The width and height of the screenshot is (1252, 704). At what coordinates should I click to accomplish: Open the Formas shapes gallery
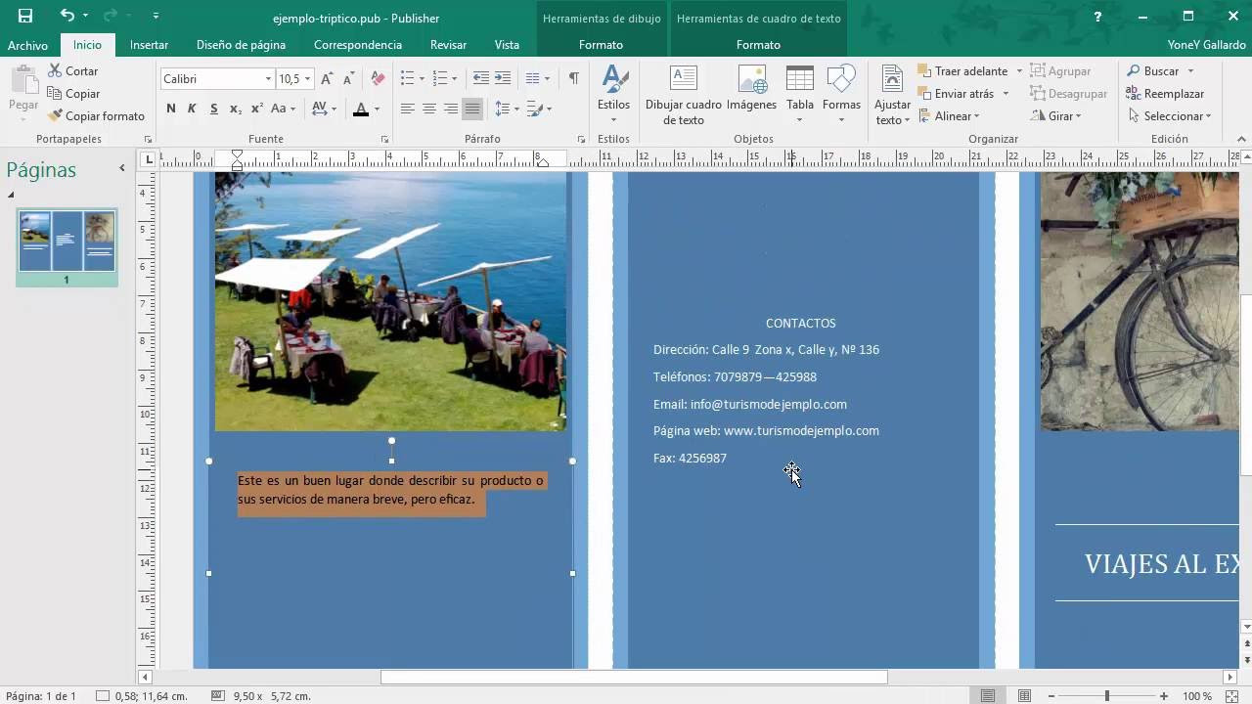841,93
